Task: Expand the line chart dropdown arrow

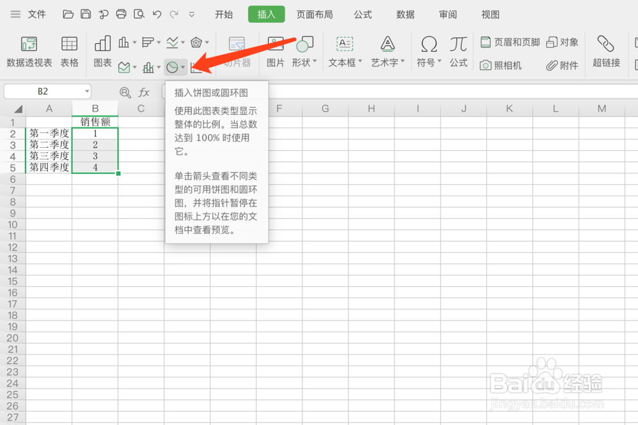Action: pyautogui.click(x=182, y=42)
